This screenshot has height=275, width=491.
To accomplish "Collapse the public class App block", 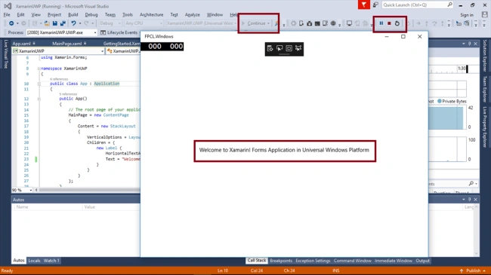I will coord(39,84).
